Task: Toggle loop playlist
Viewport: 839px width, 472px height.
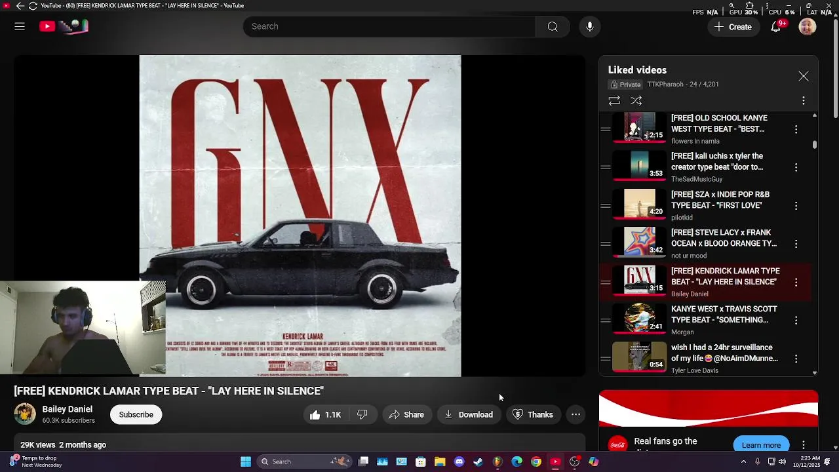Action: [x=614, y=101]
